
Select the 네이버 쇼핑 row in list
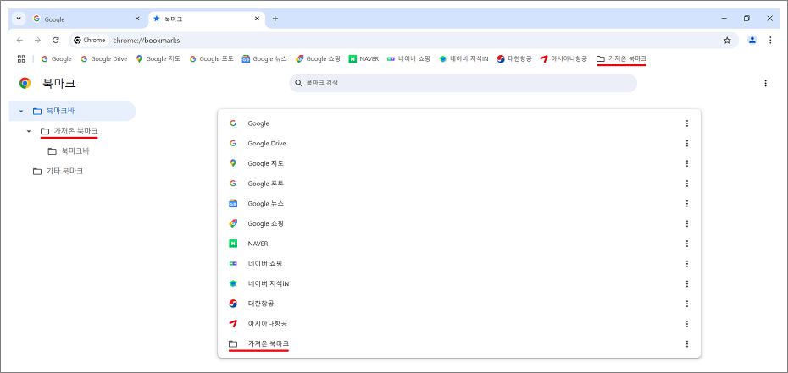459,264
